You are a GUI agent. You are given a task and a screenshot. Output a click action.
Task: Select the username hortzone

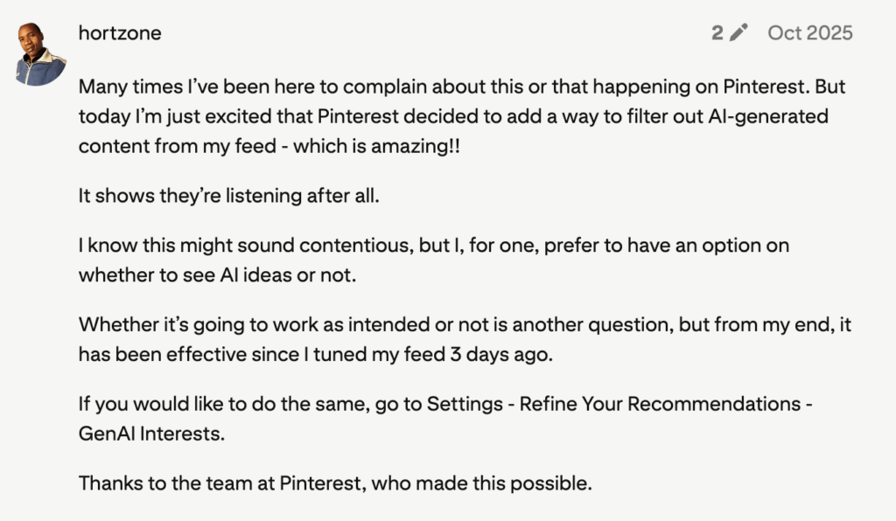point(119,32)
